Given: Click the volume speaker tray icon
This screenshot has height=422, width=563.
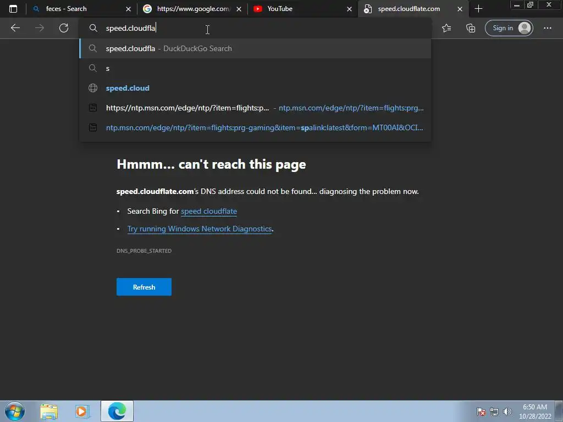Looking at the screenshot, I should [507, 412].
